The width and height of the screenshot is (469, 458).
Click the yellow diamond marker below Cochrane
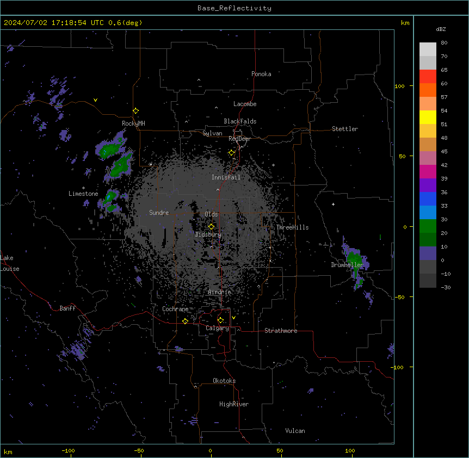point(185,321)
